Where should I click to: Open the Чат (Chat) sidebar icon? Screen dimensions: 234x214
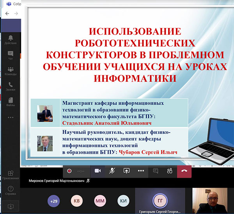pos(10,55)
